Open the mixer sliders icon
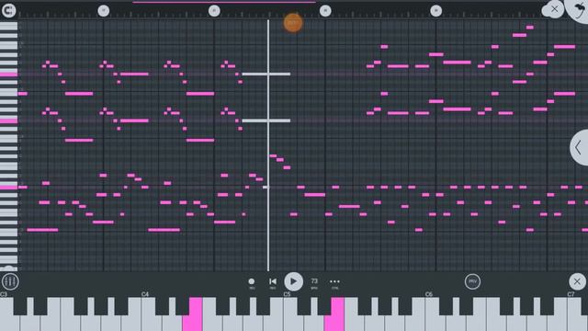This screenshot has width=588, height=331. click(x=10, y=281)
